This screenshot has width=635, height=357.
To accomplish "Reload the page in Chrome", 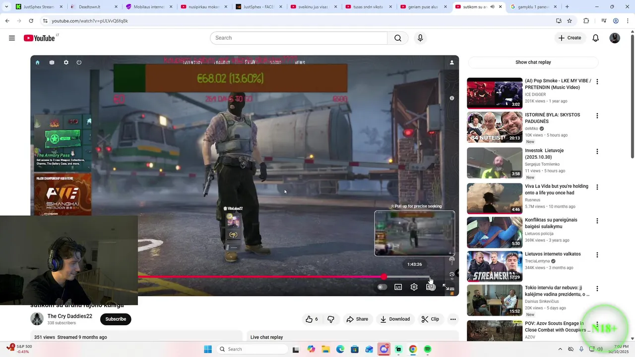I will 31,21.
